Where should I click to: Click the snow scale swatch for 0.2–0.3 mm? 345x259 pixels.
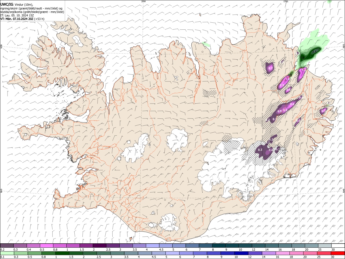pyautogui.click(x=7, y=246)
